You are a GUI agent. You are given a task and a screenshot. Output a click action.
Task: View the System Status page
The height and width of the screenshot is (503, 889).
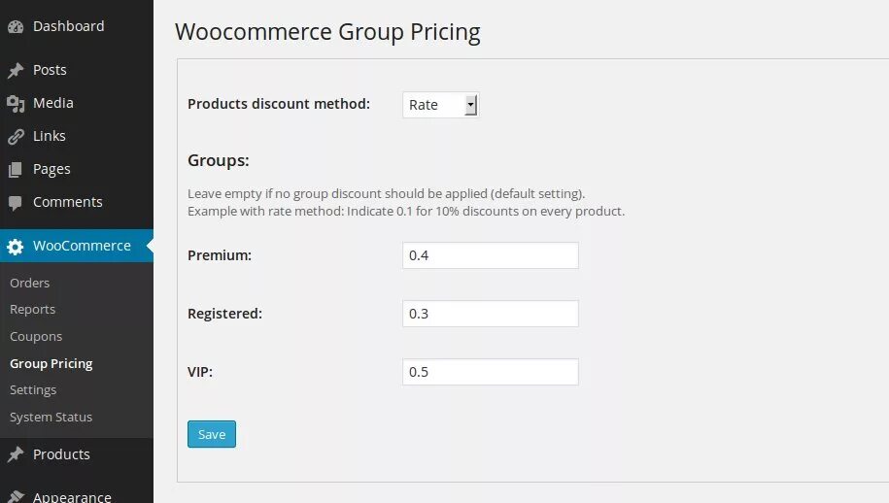51,417
